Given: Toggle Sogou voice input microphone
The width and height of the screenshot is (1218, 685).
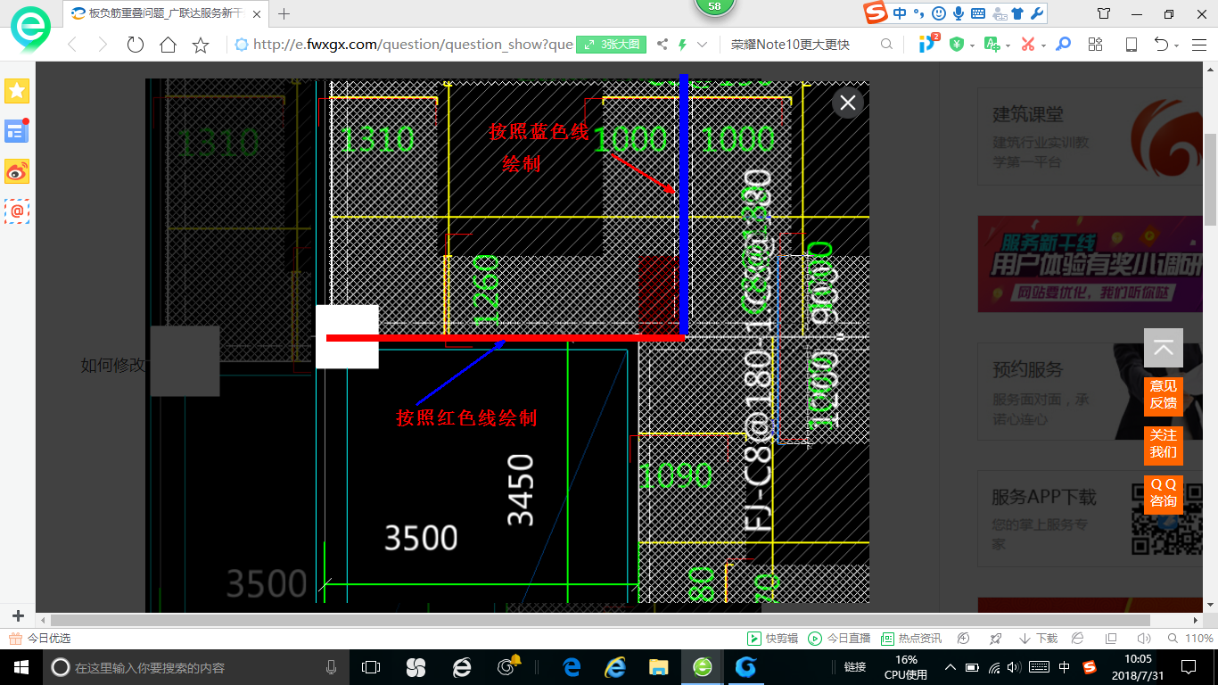Looking at the screenshot, I should tap(959, 13).
